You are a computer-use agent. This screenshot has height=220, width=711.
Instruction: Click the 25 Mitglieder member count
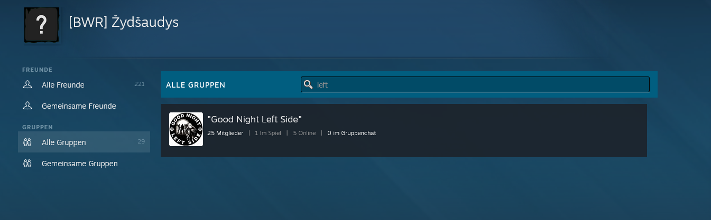(225, 133)
